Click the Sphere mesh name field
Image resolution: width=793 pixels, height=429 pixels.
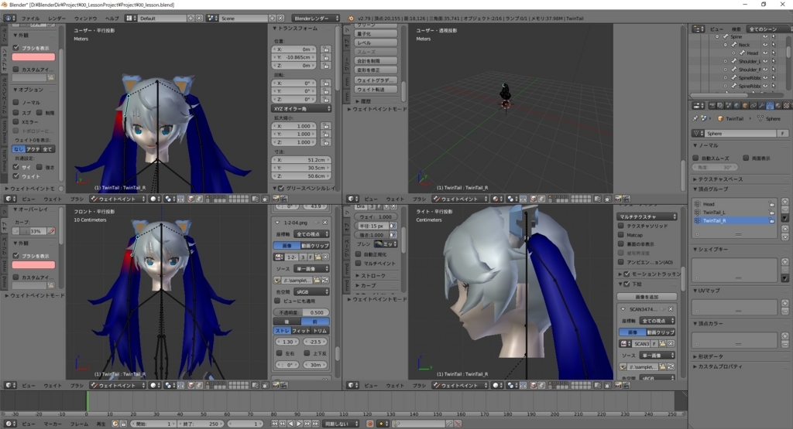(741, 133)
